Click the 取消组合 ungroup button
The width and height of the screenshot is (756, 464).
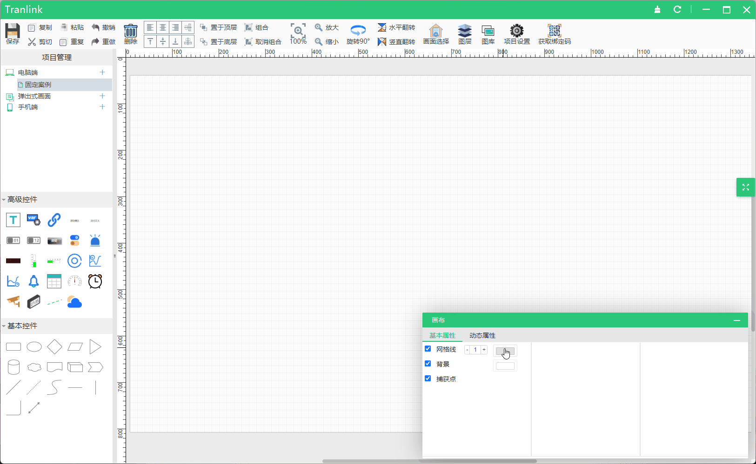tap(263, 42)
